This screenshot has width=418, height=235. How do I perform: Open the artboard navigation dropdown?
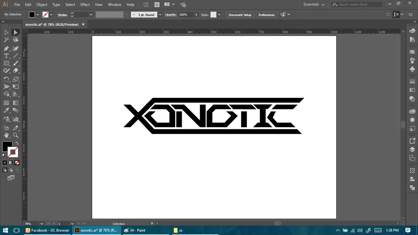72,224
